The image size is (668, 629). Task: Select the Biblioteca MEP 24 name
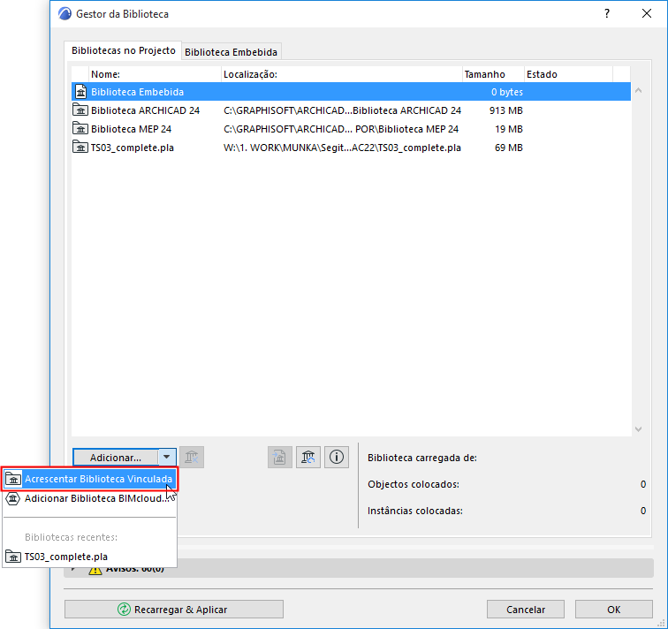pos(131,129)
